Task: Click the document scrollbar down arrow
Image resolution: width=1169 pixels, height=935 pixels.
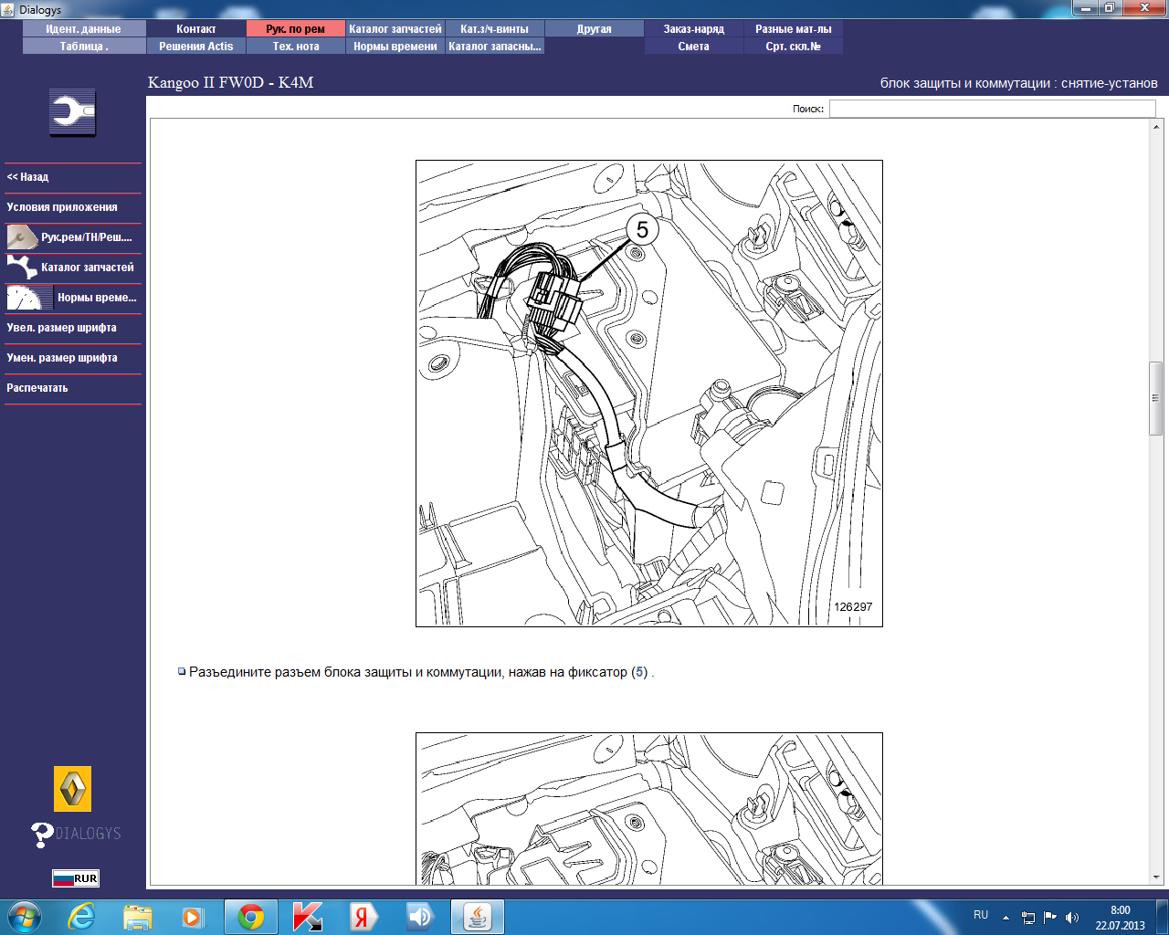Action: (x=1155, y=877)
